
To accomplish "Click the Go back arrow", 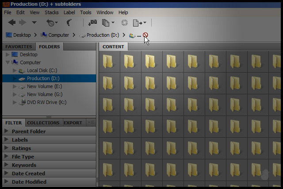I will (x=11, y=23).
